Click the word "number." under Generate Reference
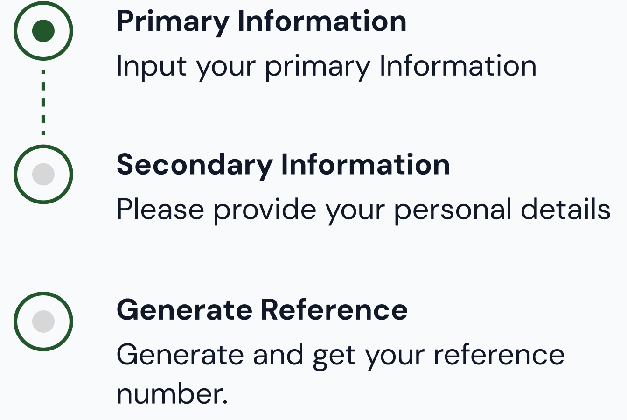Screen dimensions: 627x420 click(172, 393)
